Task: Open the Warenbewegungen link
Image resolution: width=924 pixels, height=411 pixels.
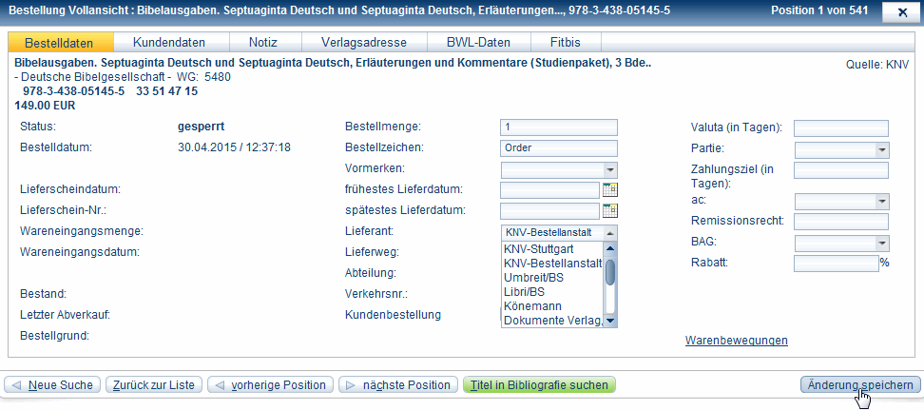Action: (736, 341)
